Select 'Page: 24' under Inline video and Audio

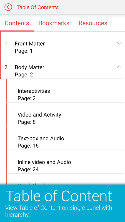click(x=28, y=170)
